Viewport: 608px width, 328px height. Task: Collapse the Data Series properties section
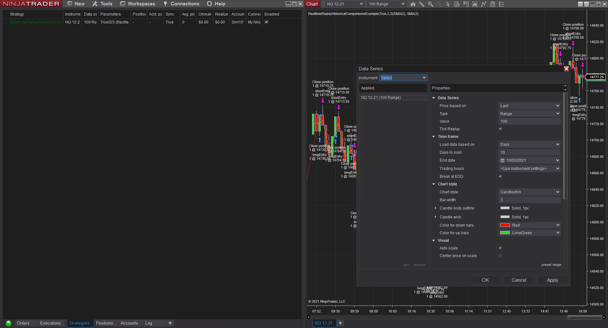pos(434,98)
